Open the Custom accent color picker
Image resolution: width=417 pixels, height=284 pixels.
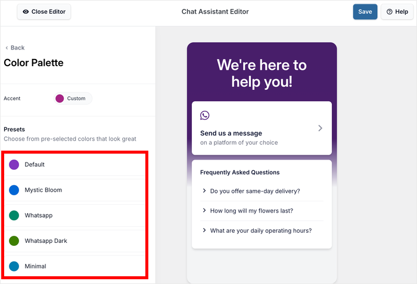point(71,98)
